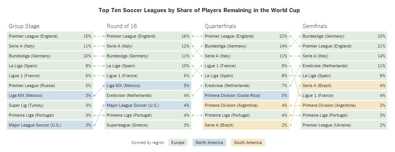Click the Europe legend swatch

[x=177, y=142]
